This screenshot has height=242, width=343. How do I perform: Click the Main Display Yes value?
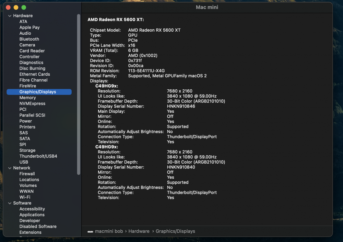tap(170, 111)
